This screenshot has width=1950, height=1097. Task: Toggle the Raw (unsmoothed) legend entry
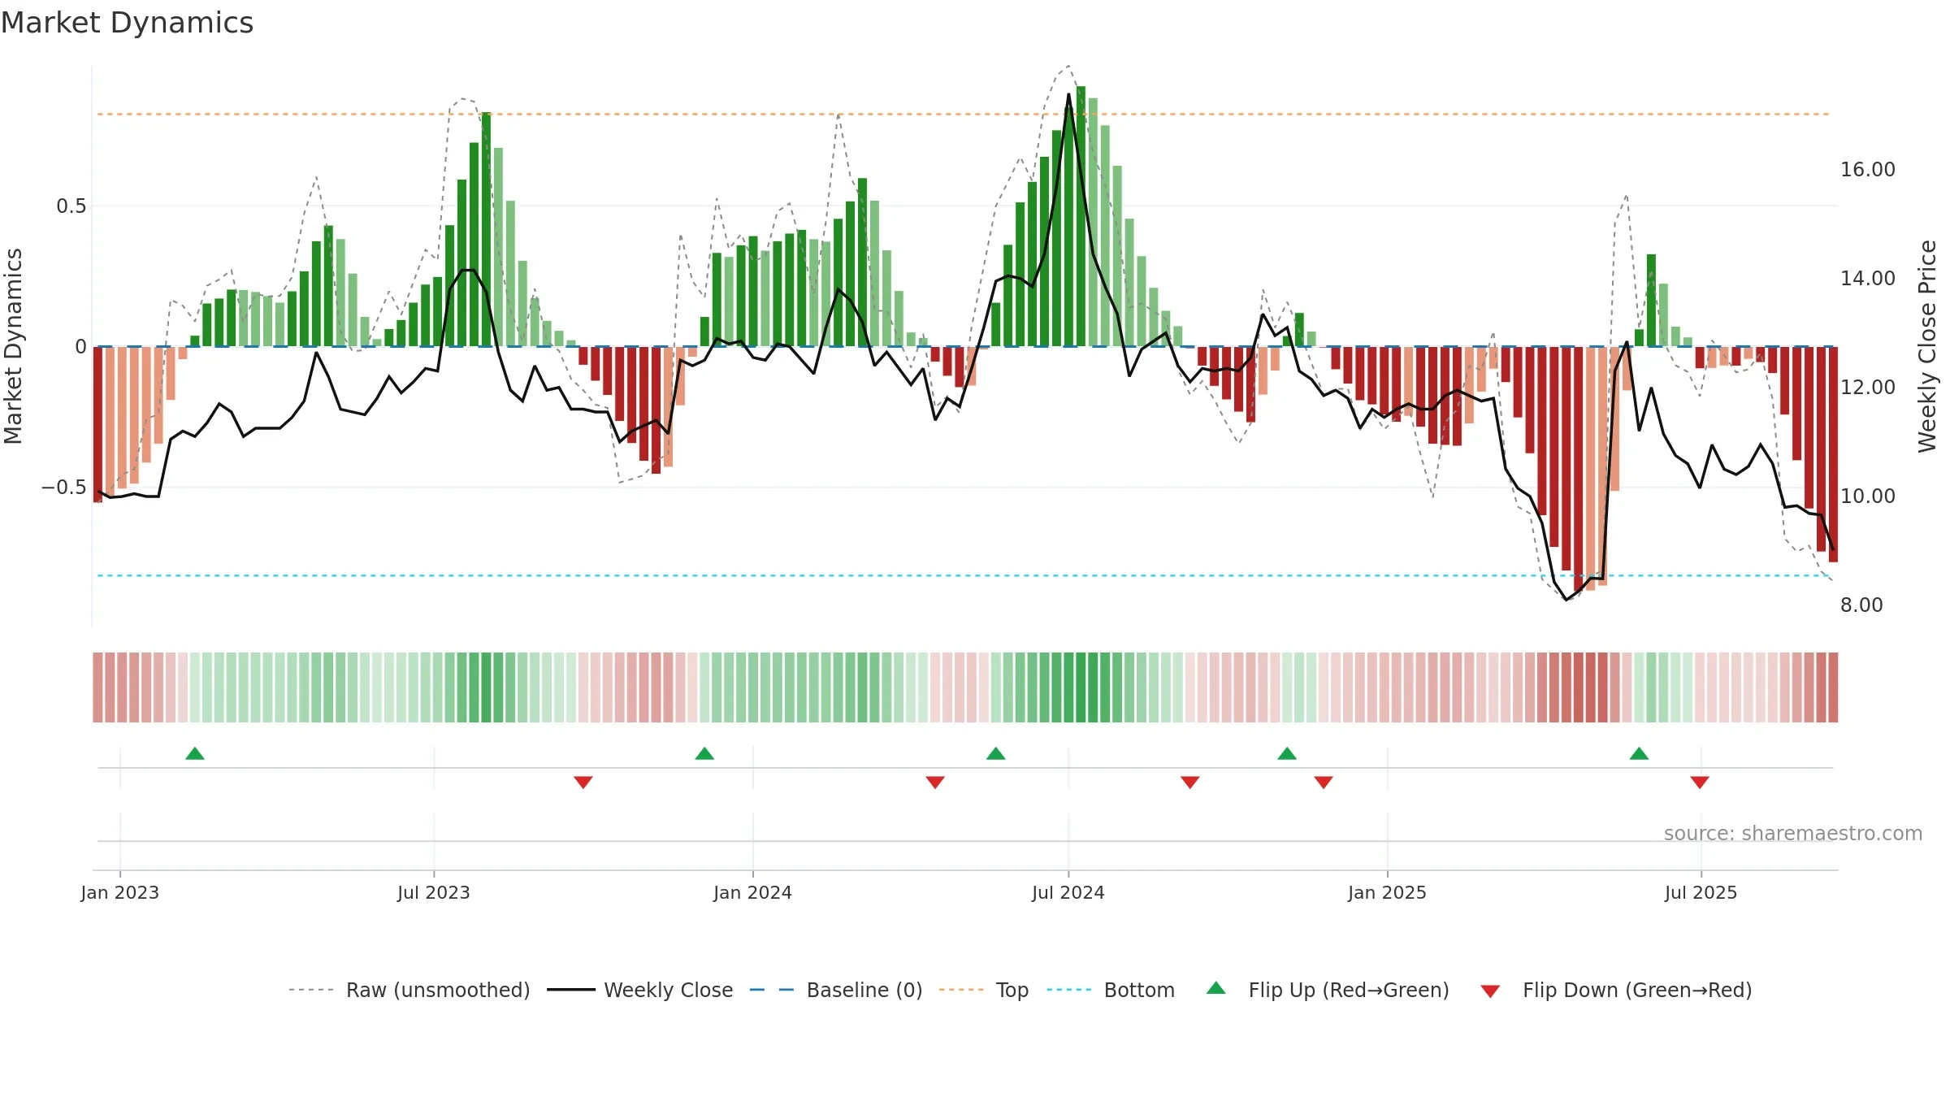tap(409, 990)
